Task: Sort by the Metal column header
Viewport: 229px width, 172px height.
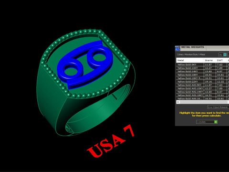Action: (x=190, y=60)
